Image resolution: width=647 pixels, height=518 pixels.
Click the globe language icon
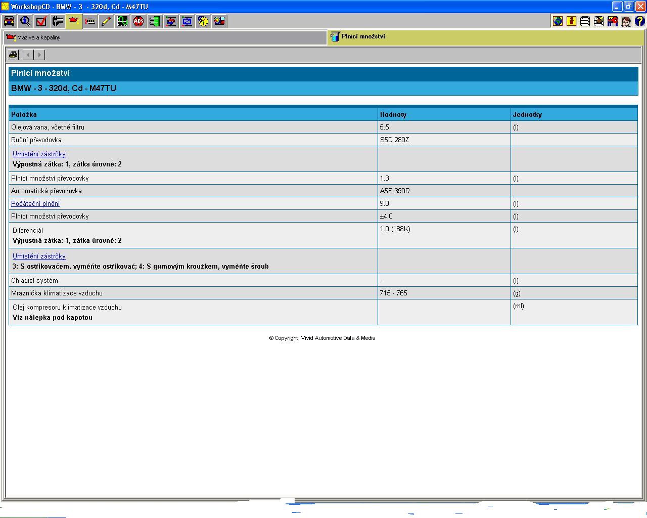click(x=558, y=21)
